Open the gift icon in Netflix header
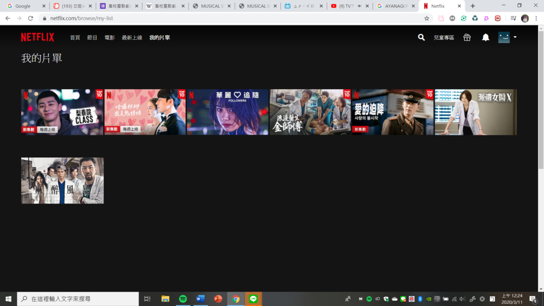This screenshot has width=544, height=306. 467,37
